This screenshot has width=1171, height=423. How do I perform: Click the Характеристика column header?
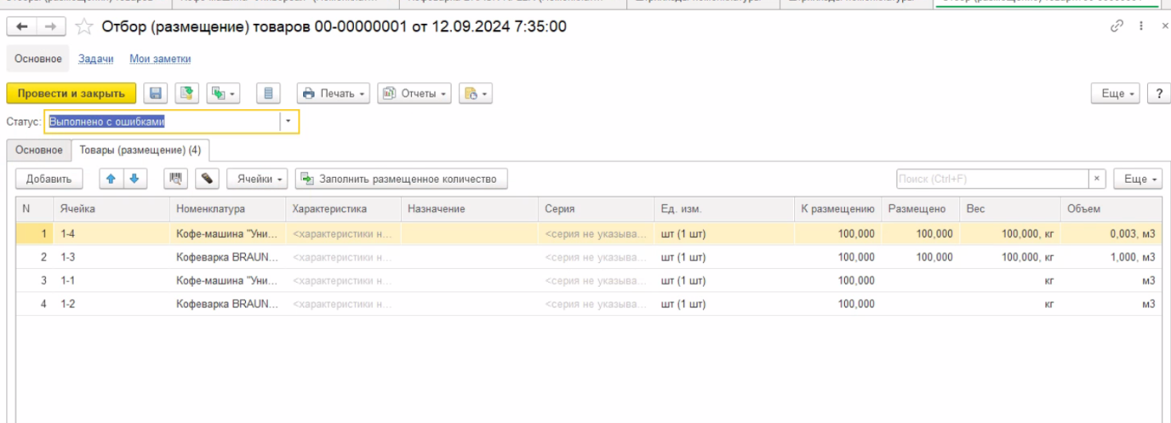(343, 209)
